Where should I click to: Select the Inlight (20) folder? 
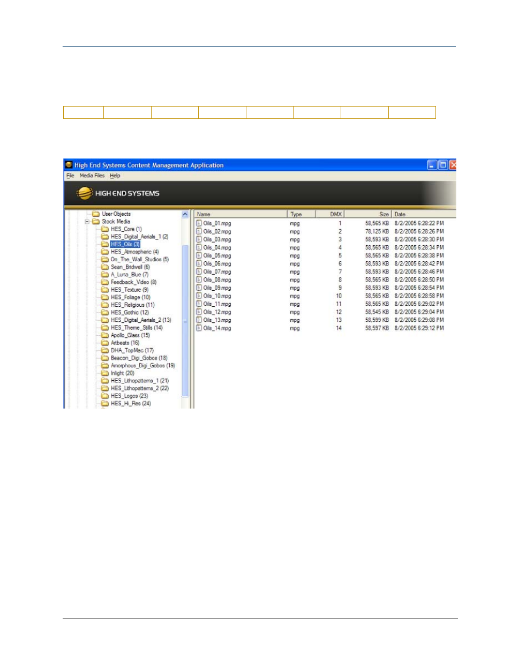(x=122, y=373)
